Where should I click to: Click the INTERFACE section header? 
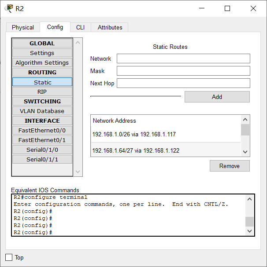click(x=42, y=121)
